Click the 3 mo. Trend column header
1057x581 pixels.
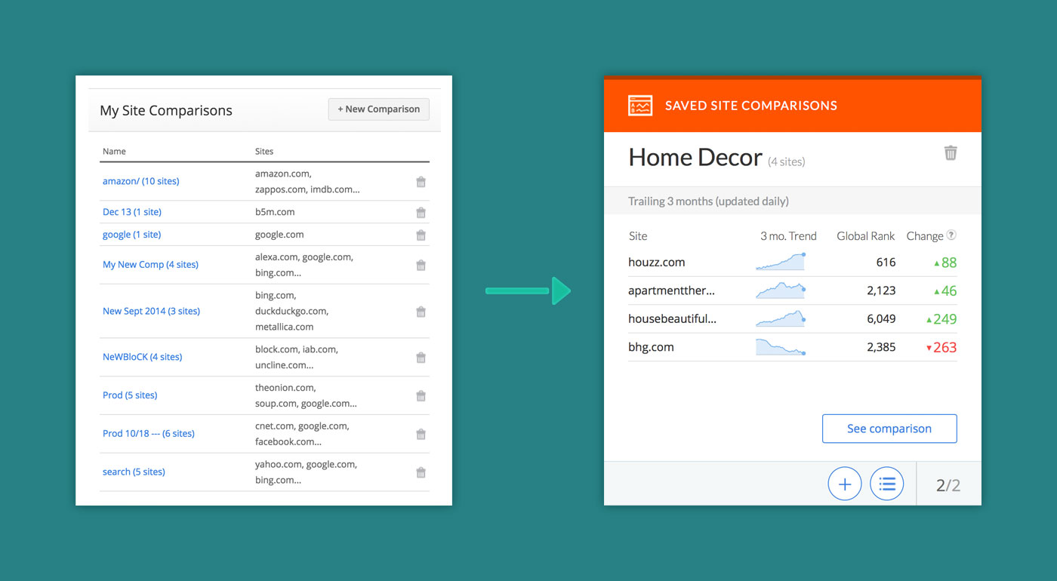pos(788,236)
